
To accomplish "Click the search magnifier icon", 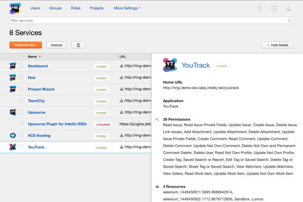I will 290,21.
